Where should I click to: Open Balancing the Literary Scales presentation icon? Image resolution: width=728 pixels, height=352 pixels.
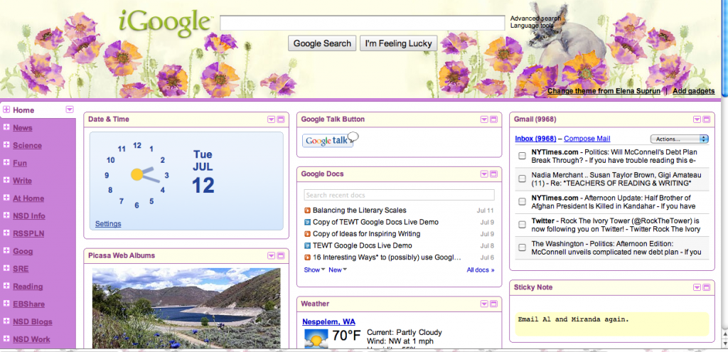(x=307, y=210)
